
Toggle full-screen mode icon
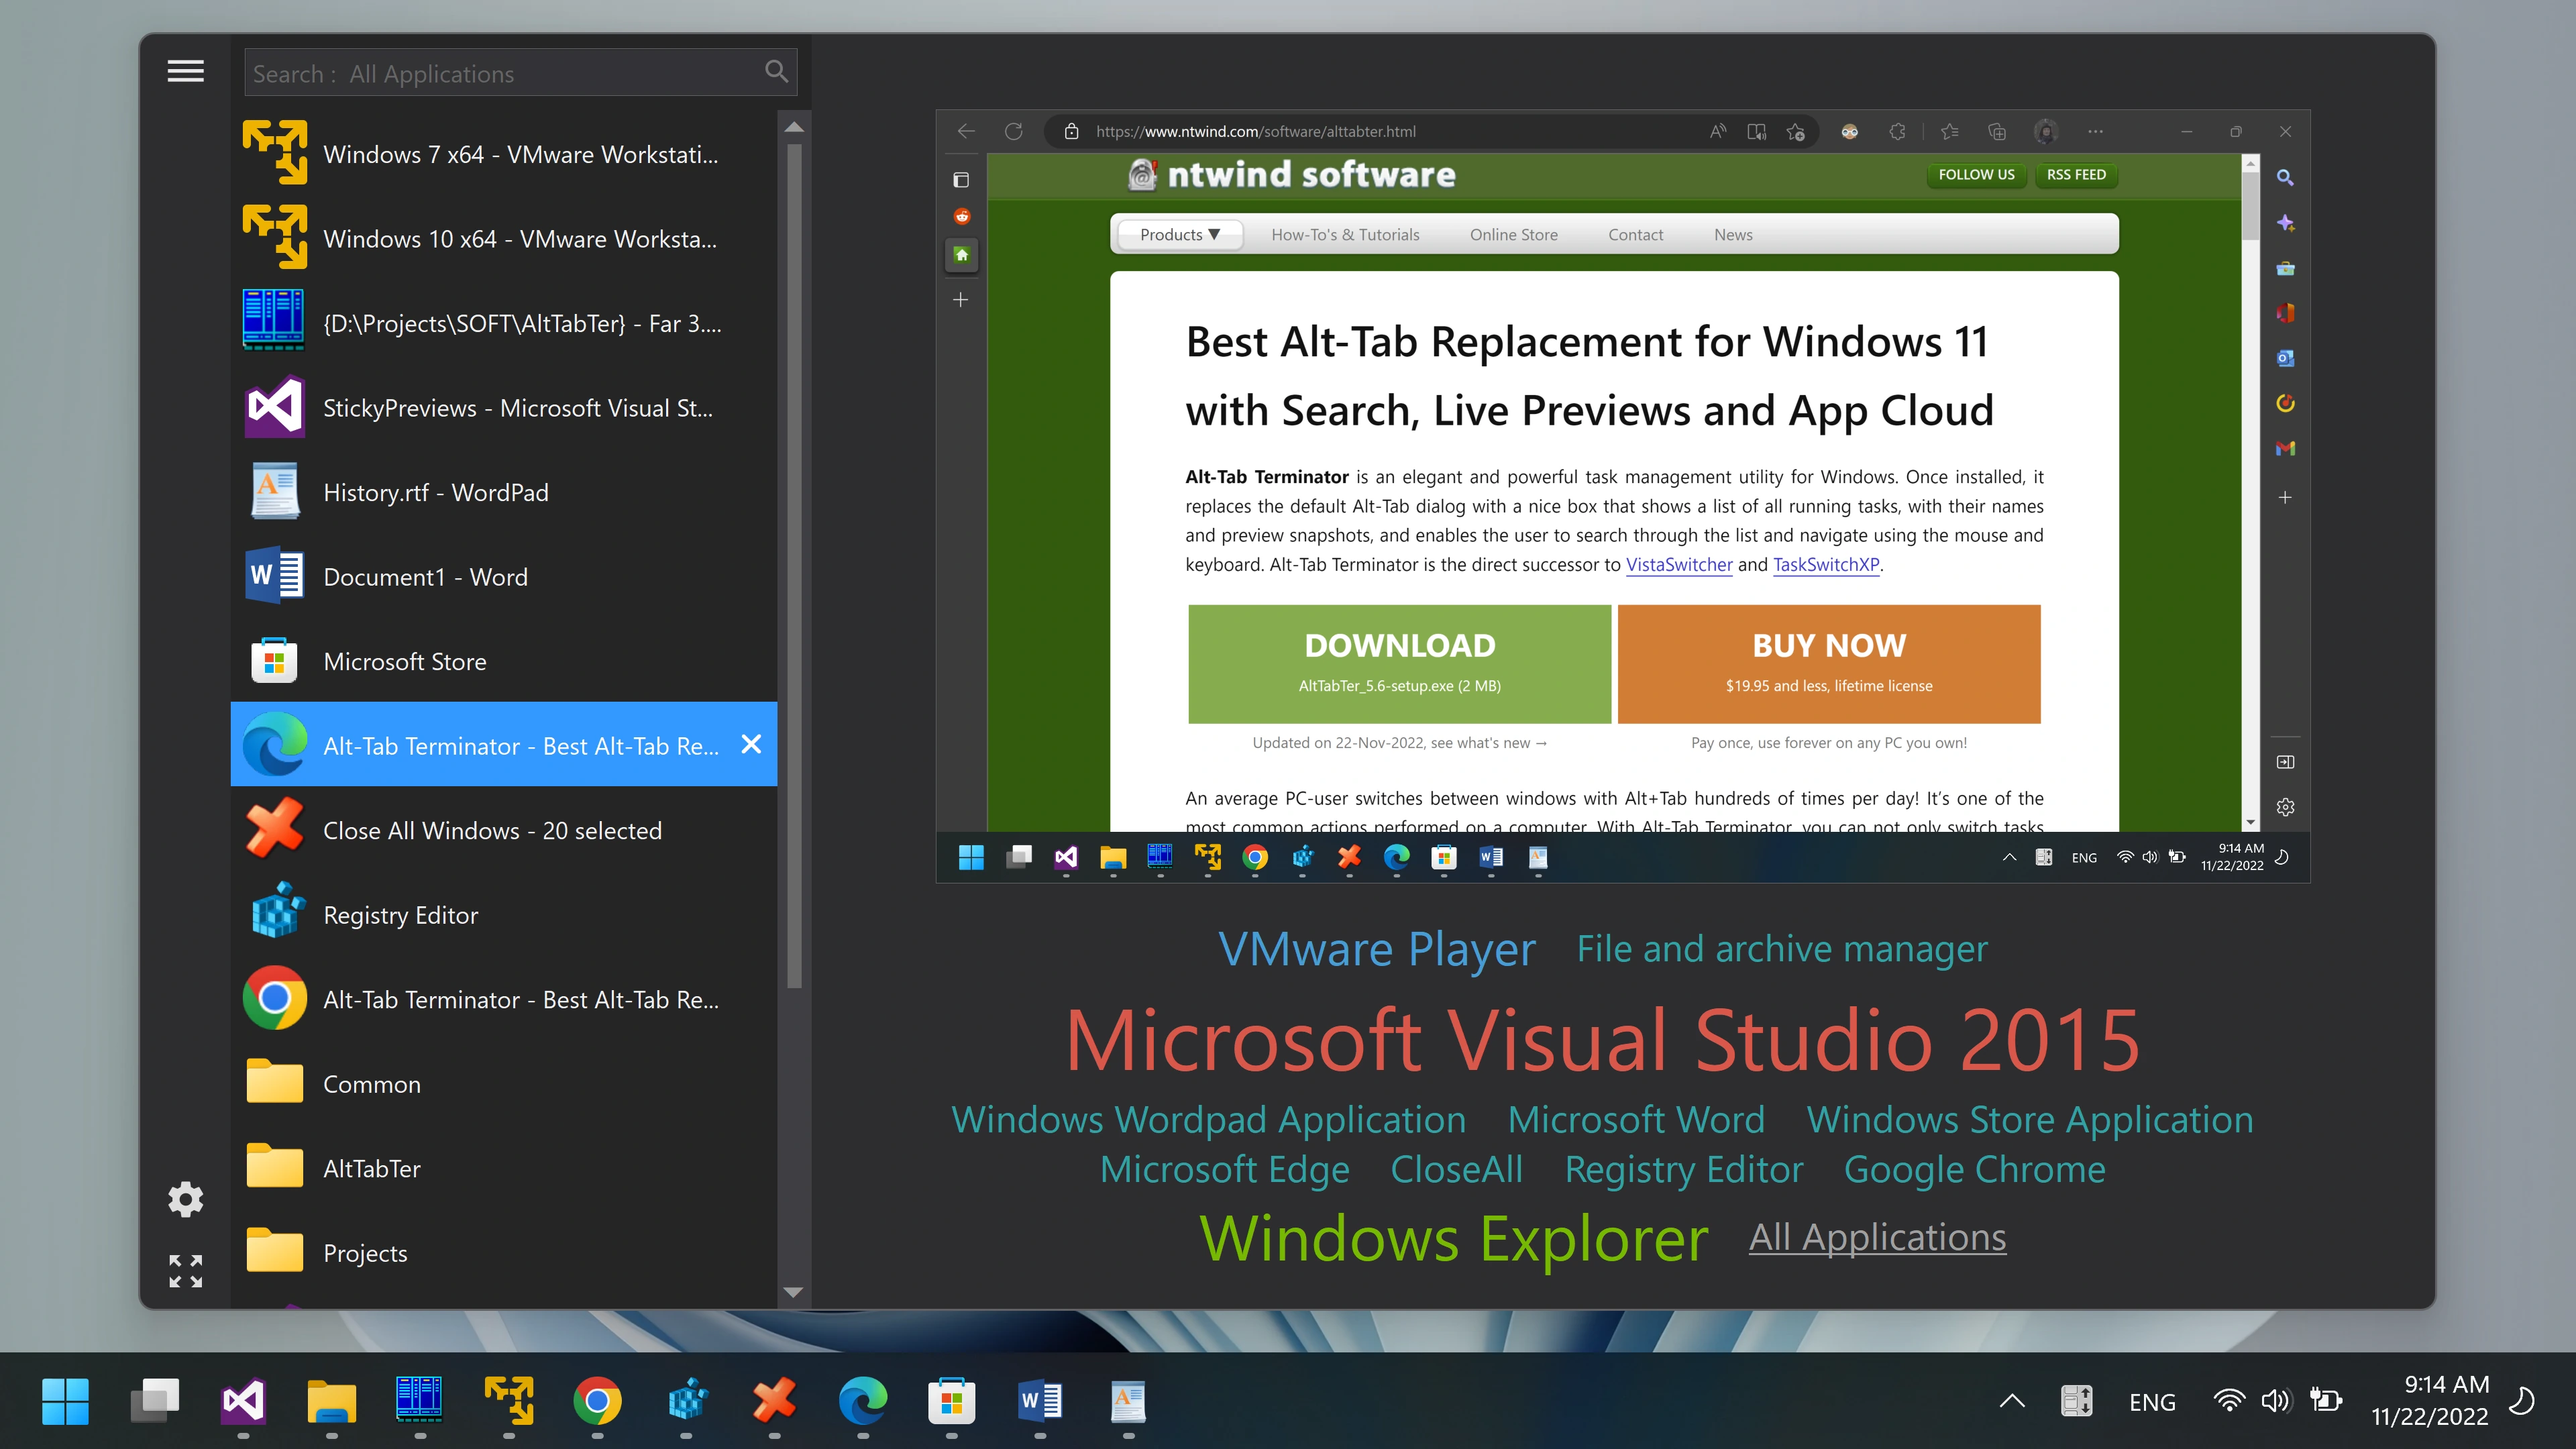[x=185, y=1271]
